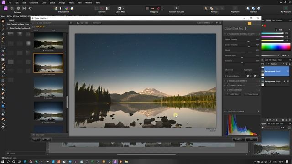Click OK in Color Efex Pro dialog
Viewport: 292px width, 164px height.
[251, 139]
